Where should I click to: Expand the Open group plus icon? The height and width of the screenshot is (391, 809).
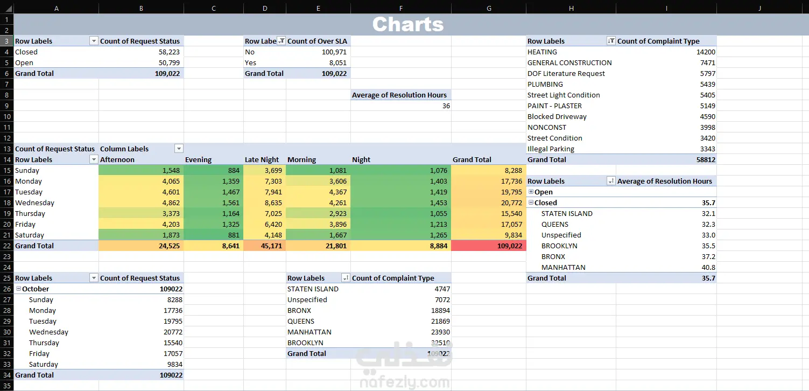[531, 192]
